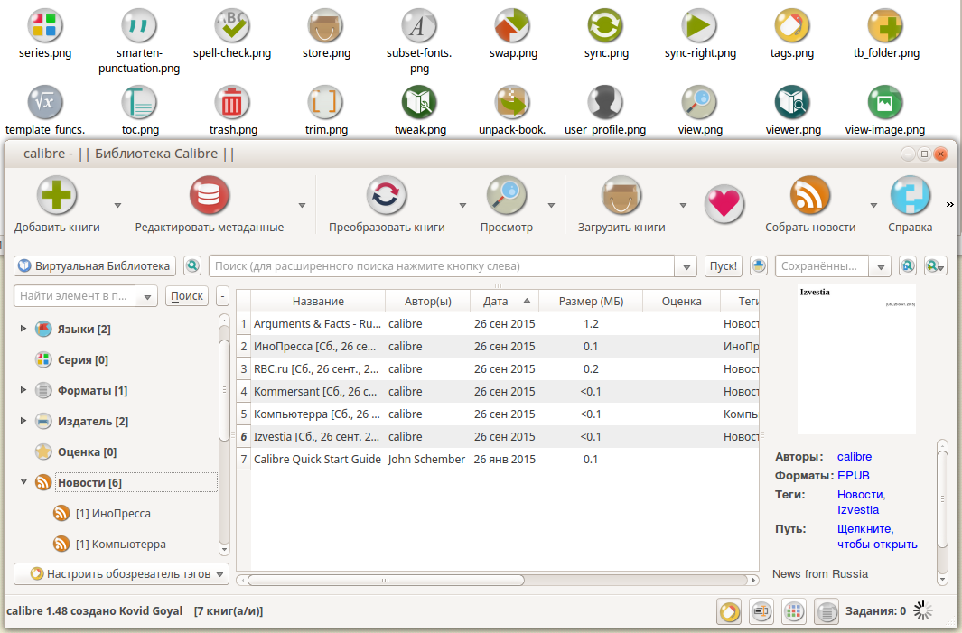Toggle the cover grid icon in status bar

point(794,611)
